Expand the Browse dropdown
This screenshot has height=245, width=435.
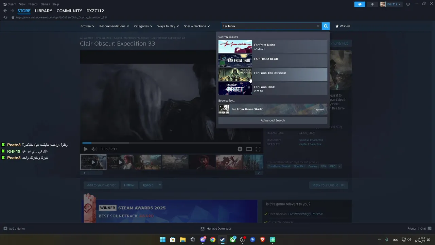pos(87,26)
